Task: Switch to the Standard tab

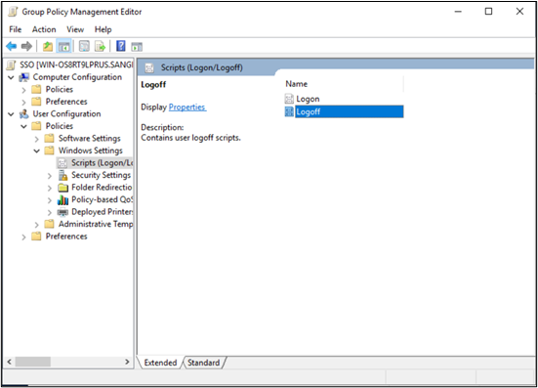Action: (203, 363)
